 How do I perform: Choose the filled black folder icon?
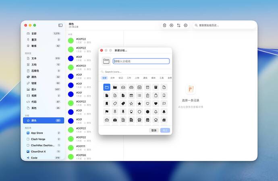pos(115,87)
